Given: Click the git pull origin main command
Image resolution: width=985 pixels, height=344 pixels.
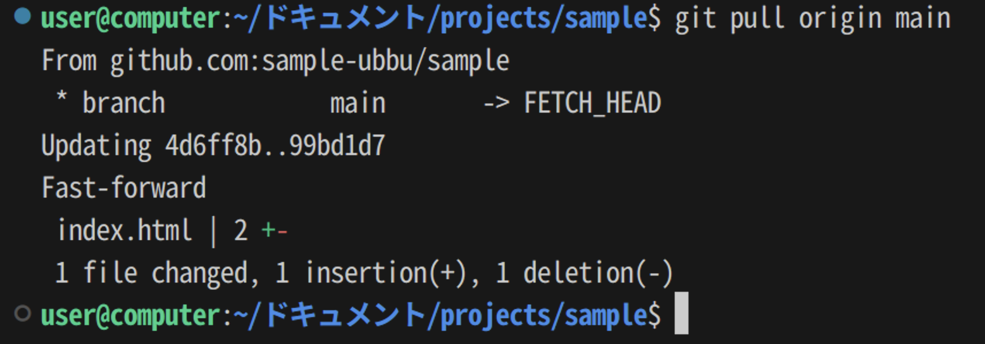Looking at the screenshot, I should (x=812, y=19).
